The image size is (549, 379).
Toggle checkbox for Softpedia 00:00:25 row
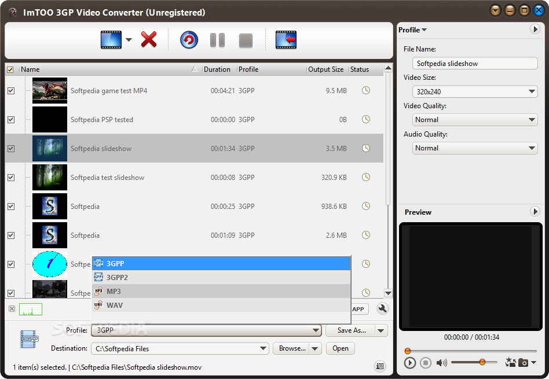11,207
